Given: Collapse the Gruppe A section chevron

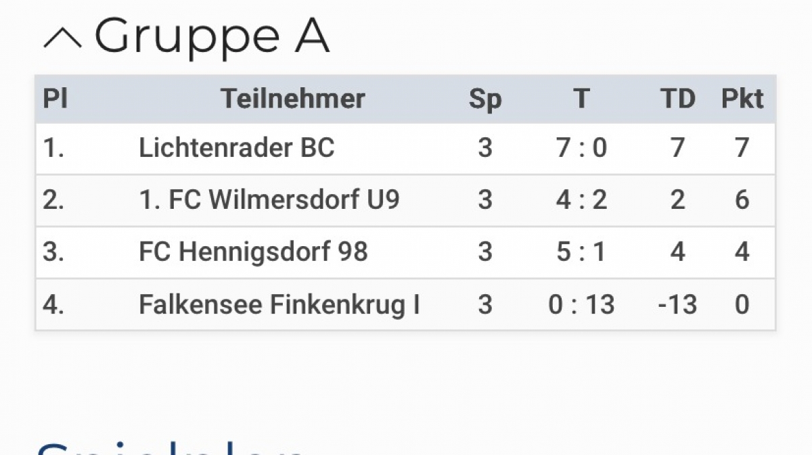Looking at the screenshot, I should click(x=62, y=39).
